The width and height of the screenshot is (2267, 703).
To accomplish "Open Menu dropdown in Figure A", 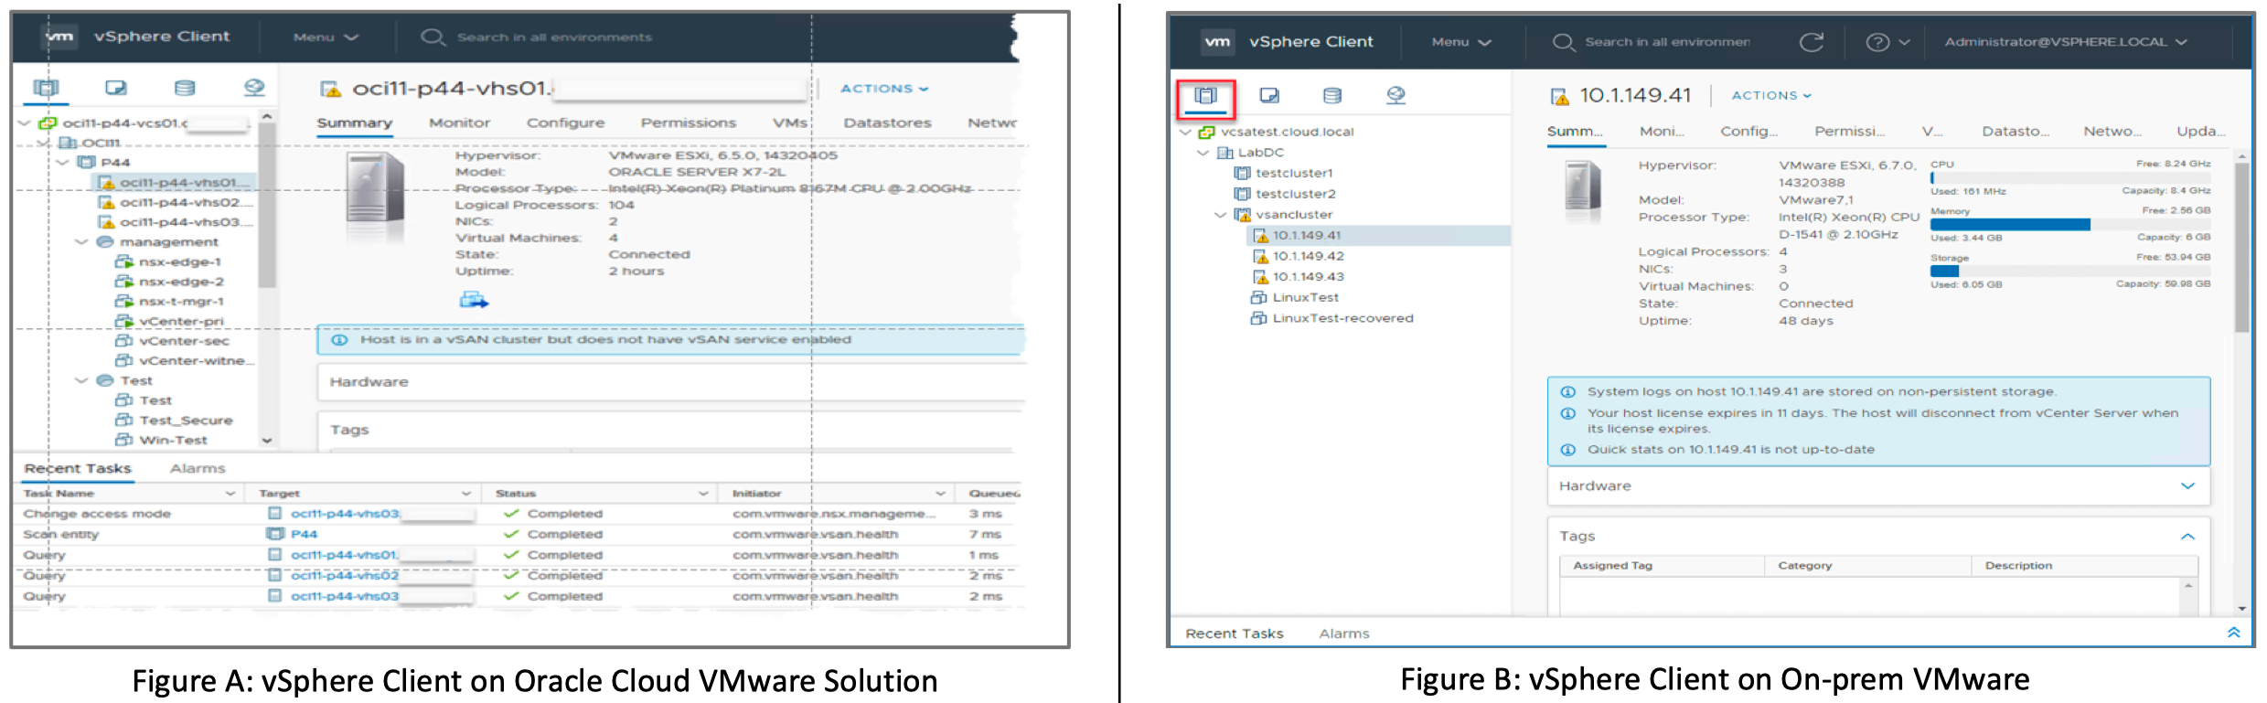I will point(326,37).
